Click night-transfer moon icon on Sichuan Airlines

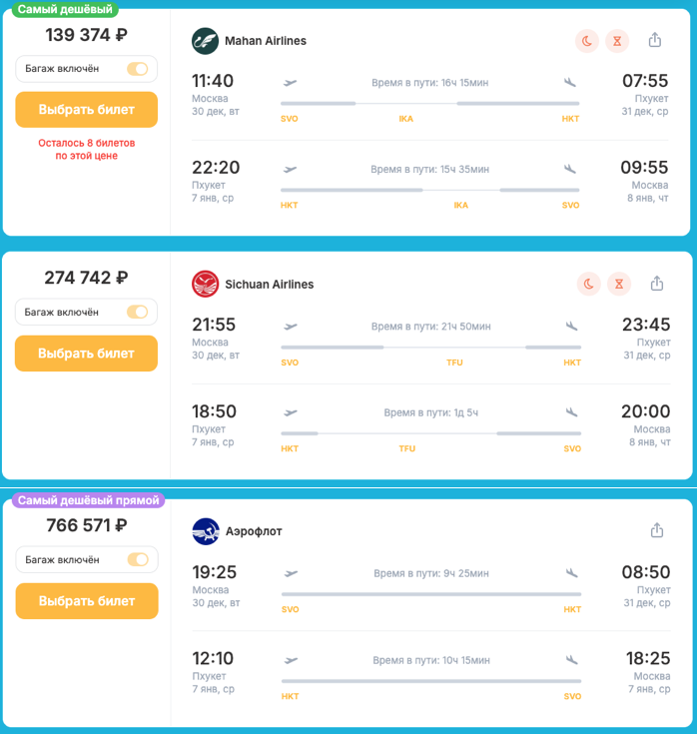point(589,285)
